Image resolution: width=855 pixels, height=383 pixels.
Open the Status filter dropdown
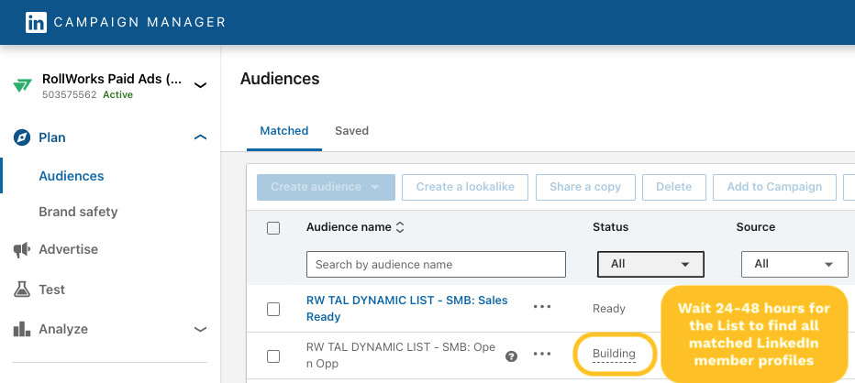click(650, 264)
